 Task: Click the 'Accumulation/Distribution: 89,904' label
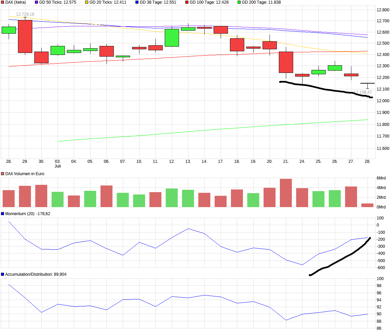tap(36, 274)
